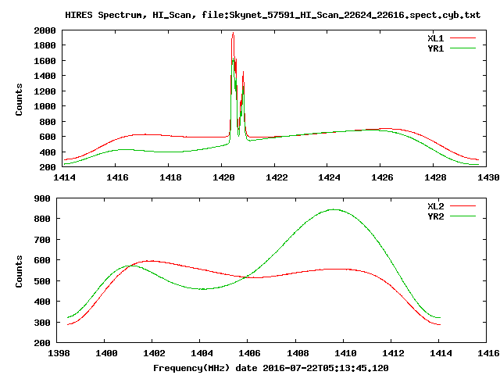Click the Frequency(MHz) date axis label

(271, 368)
